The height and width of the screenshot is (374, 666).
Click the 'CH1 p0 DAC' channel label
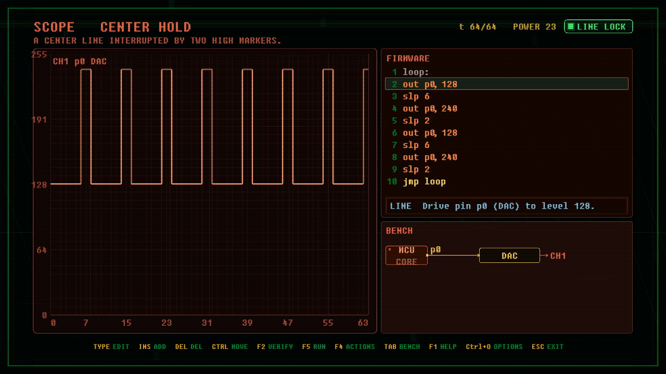(80, 61)
